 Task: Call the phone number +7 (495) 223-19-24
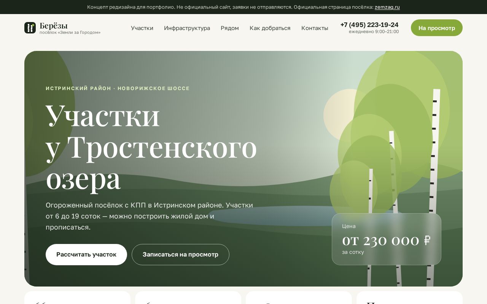(369, 25)
